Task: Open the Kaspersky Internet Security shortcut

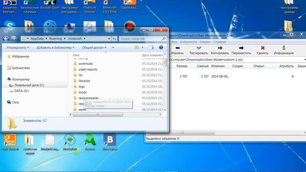Action: point(10,7)
